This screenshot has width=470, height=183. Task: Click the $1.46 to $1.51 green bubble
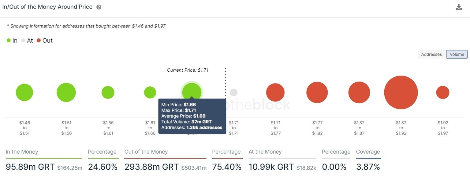click(24, 92)
